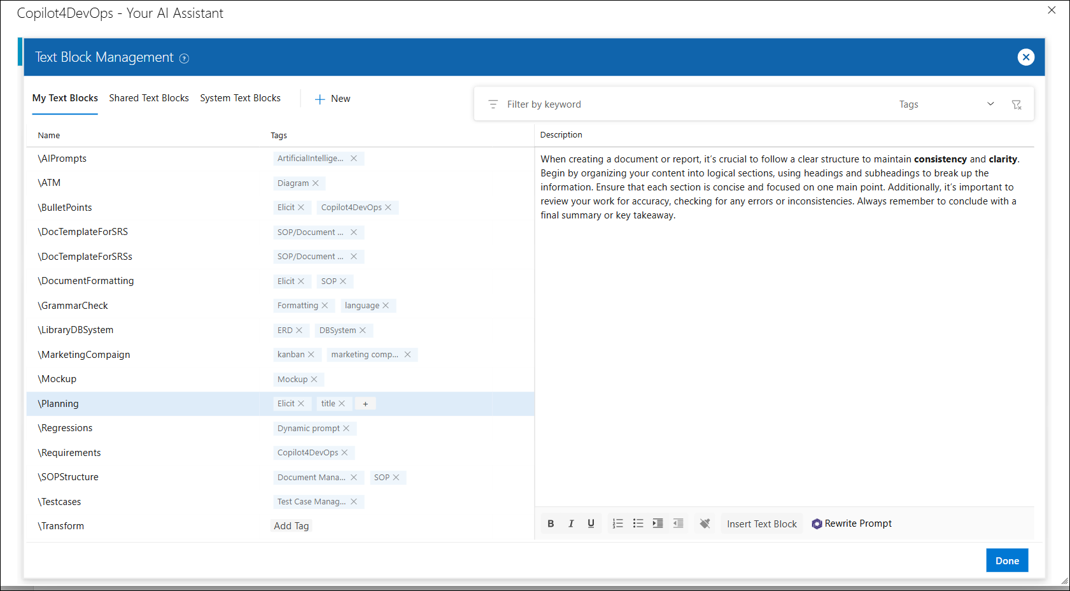Remove the Diagram tag from ATM
The image size is (1070, 591).
pyautogui.click(x=316, y=183)
